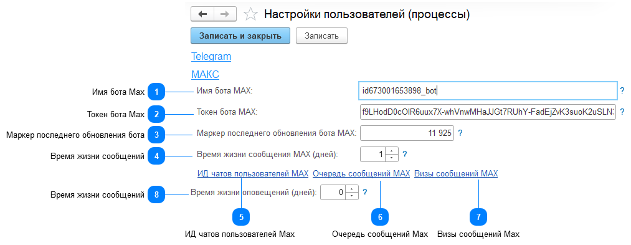The width and height of the screenshot is (631, 245).
Task: Focus the 'Токен бота MAX' input field
Action: (488, 112)
